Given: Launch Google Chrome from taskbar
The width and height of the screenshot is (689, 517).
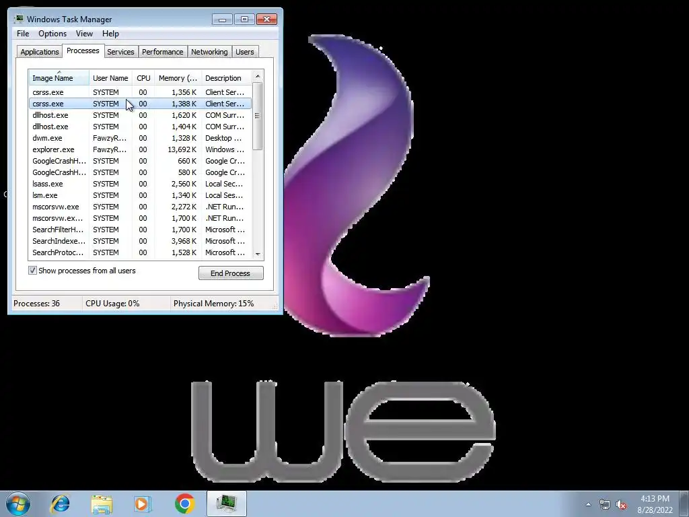Looking at the screenshot, I should 184,504.
